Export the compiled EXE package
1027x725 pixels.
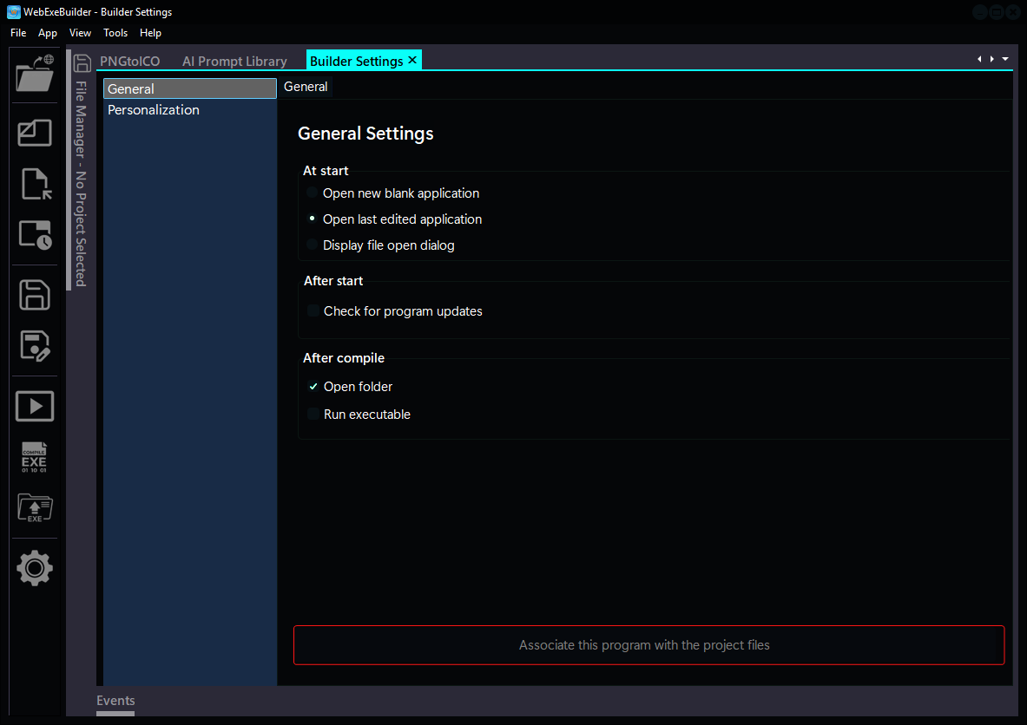(34, 508)
